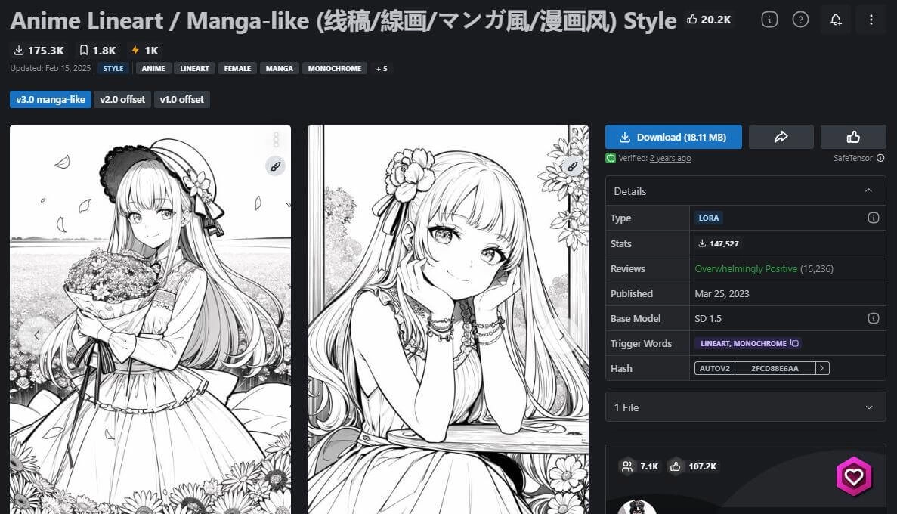Click the share arrow button
897x514 pixels.
pyautogui.click(x=781, y=137)
